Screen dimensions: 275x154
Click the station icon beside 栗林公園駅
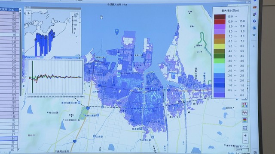pos(98,115)
